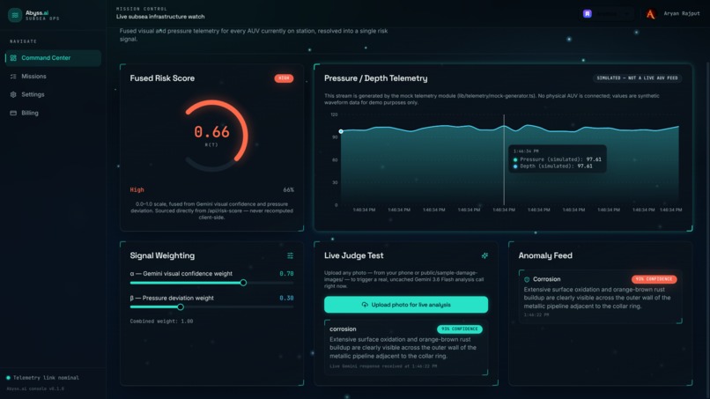This screenshot has width=710, height=399.
Task: Click the 'Anomaly Feed' heading
Action: tap(545, 256)
